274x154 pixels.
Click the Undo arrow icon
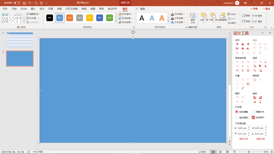29,3
